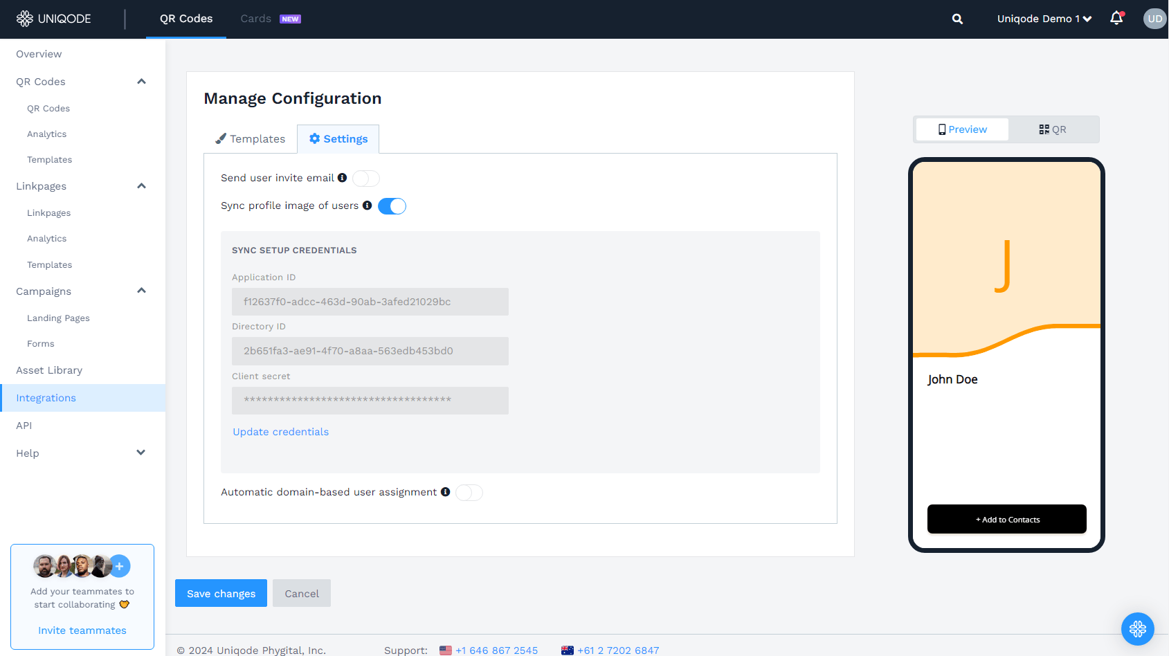Click the Add to Contacts button in preview

(1007, 519)
